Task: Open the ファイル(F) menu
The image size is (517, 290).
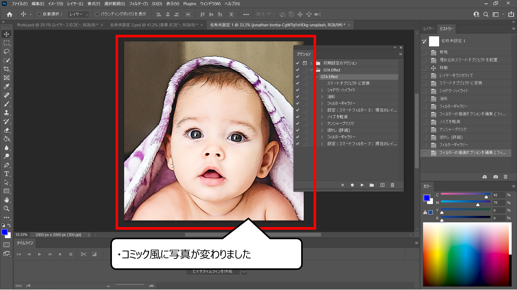Action: (x=19, y=4)
